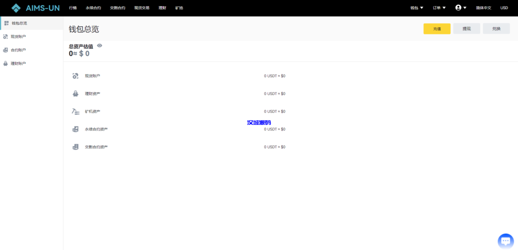Expand the 订单 dropdown menu

(x=439, y=8)
